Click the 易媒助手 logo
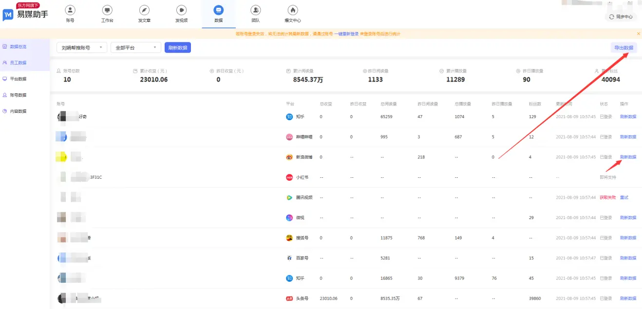642x309 pixels. (25, 13)
